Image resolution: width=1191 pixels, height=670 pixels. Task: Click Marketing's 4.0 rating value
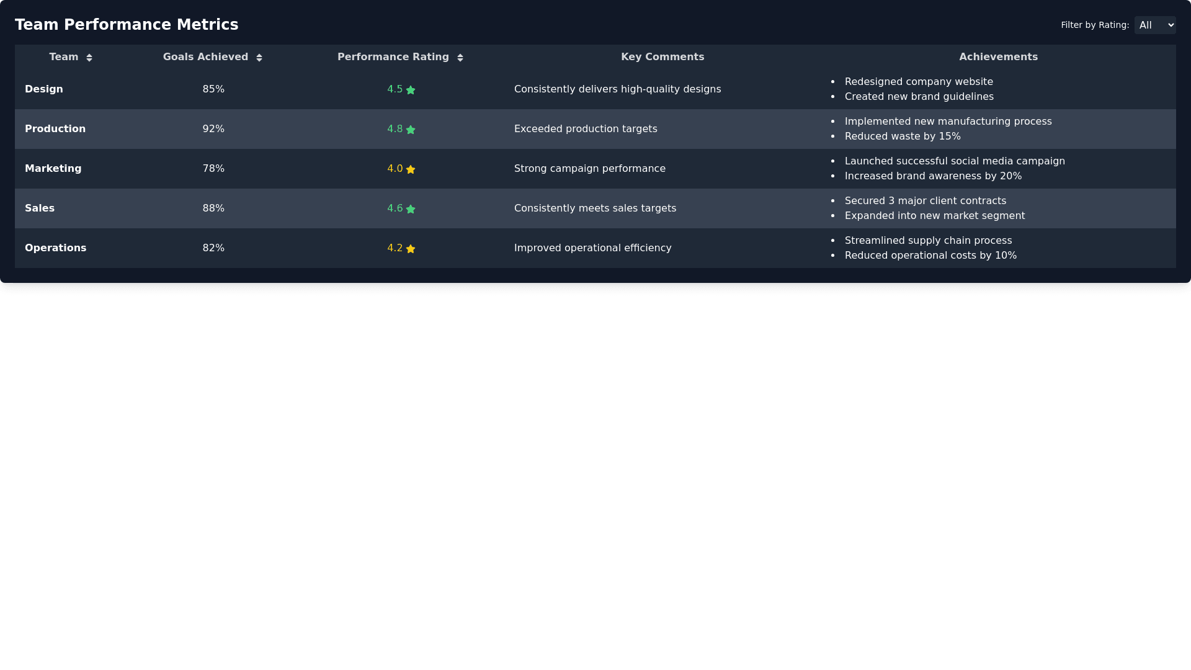[395, 169]
